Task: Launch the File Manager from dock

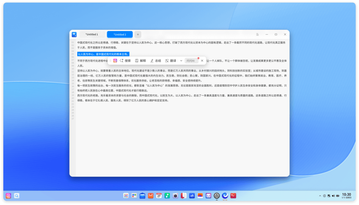Action: (x=142, y=196)
